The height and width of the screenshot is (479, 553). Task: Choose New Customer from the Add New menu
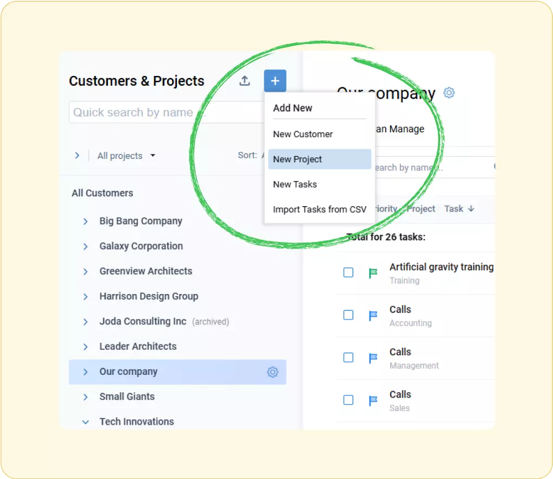pos(303,134)
